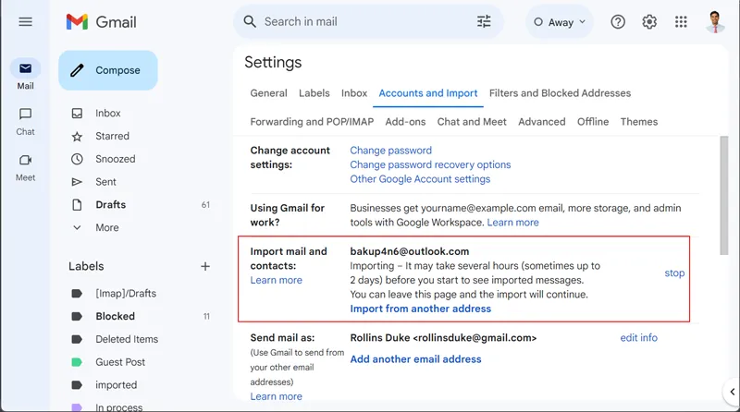Click edit info for Rollins Duke
Image resolution: width=740 pixels, height=412 pixels.
click(x=638, y=338)
